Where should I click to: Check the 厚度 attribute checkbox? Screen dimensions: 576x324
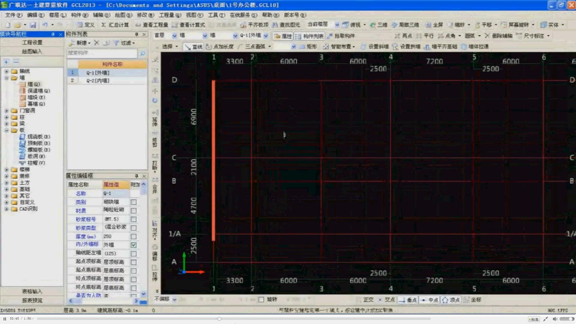(x=134, y=237)
